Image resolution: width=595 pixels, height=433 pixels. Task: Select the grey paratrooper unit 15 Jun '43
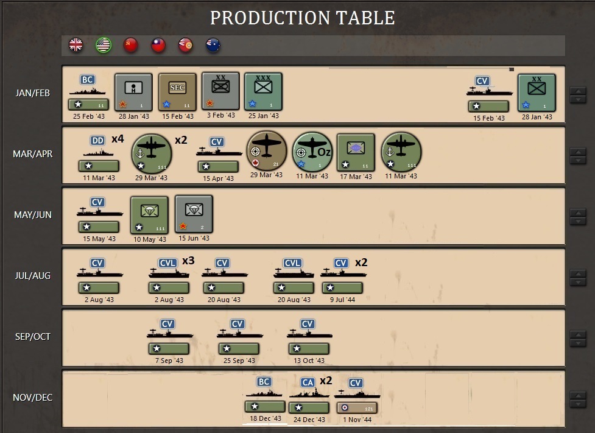194,214
